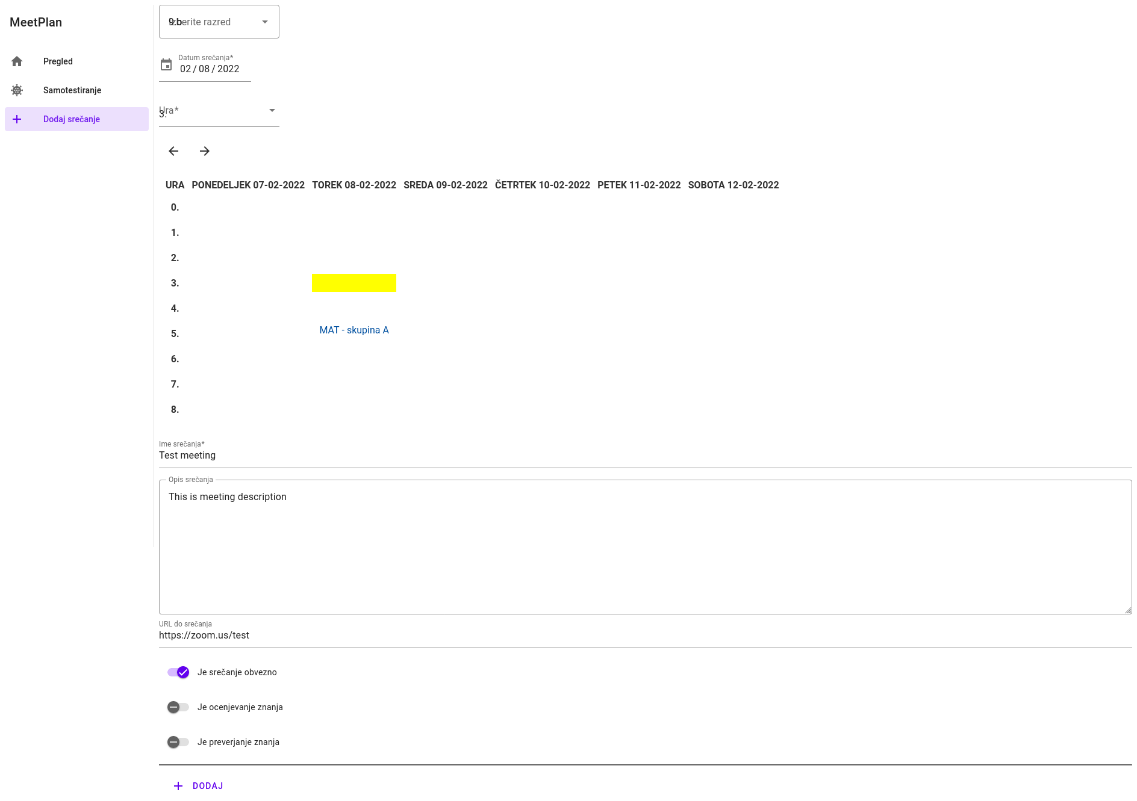Go to next week with right arrow
The width and height of the screenshot is (1137, 801).
(x=205, y=151)
